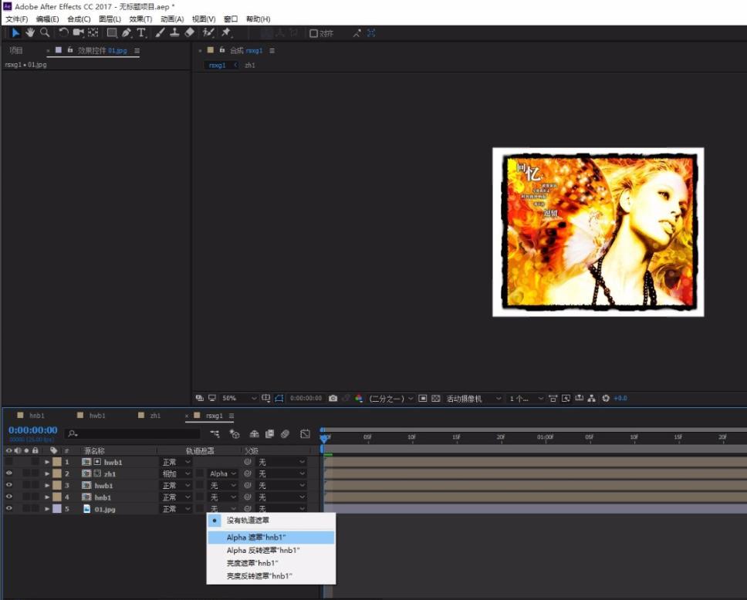Hide layer 4 hnb1 with its eye toggle
The width and height of the screenshot is (747, 600).
[x=9, y=497]
